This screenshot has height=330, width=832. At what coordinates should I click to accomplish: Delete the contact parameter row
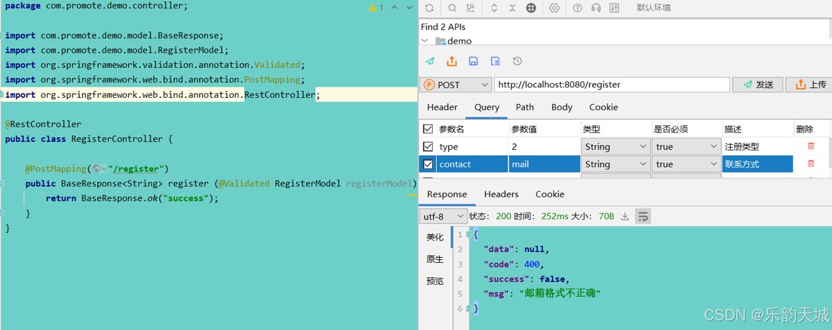click(811, 164)
